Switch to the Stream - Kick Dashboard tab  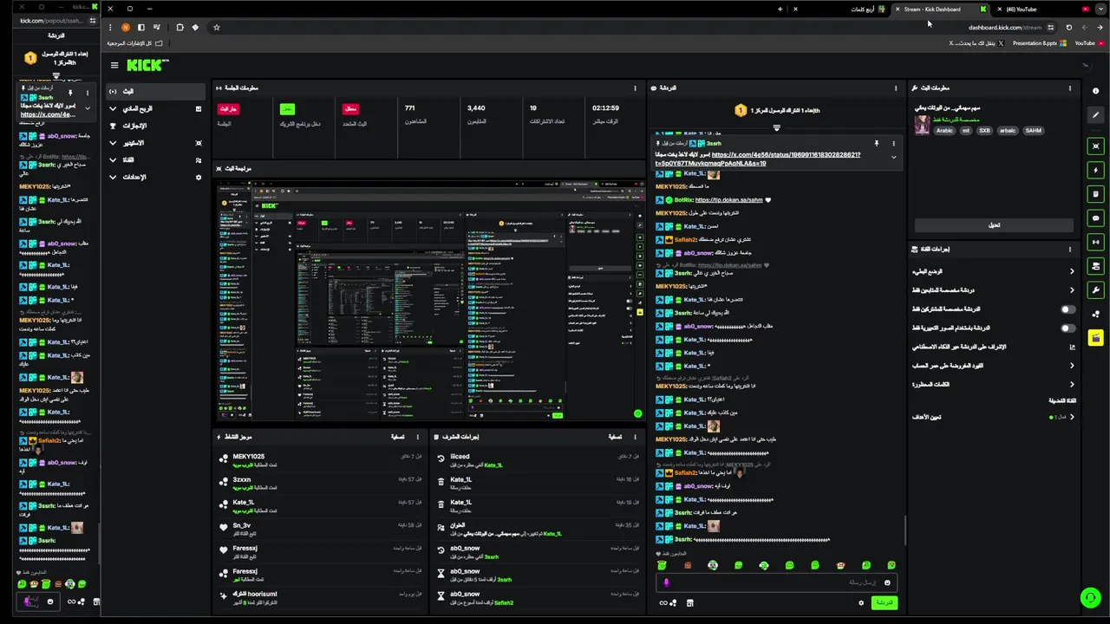[941, 9]
